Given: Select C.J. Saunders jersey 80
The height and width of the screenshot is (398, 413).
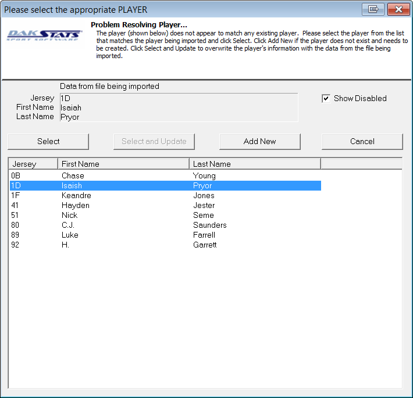Looking at the screenshot, I should (x=68, y=225).
